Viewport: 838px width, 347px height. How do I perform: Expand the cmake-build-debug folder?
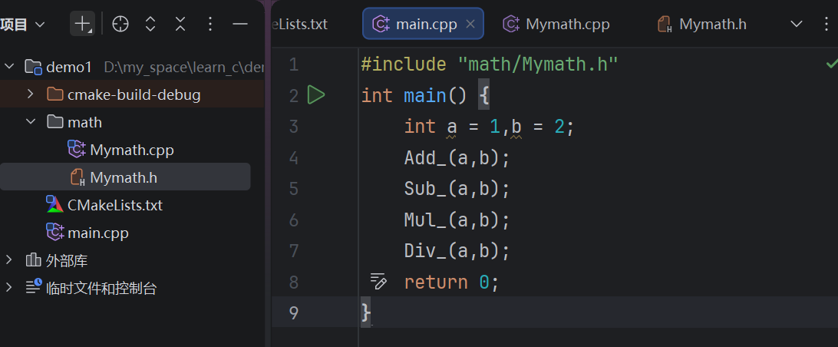click(x=31, y=94)
